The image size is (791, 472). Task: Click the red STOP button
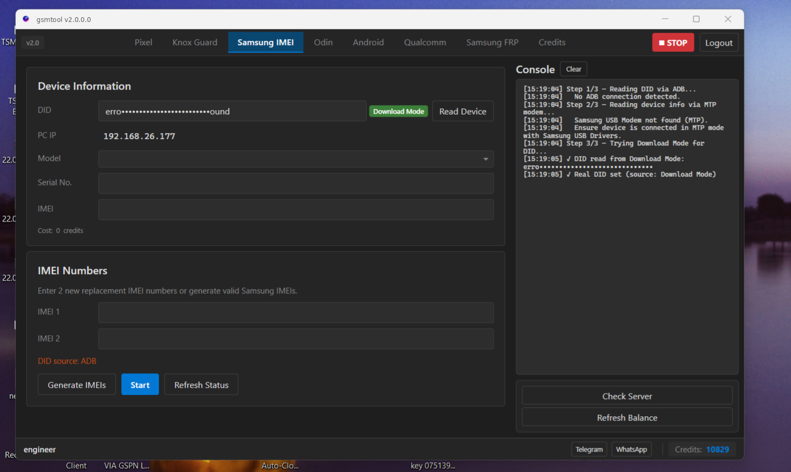pyautogui.click(x=673, y=43)
